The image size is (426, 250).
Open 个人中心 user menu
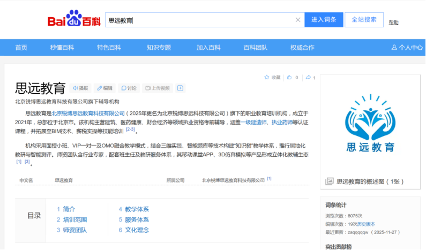pos(407,48)
